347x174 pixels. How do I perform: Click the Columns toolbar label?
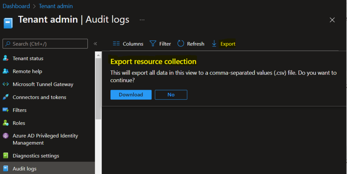click(133, 44)
